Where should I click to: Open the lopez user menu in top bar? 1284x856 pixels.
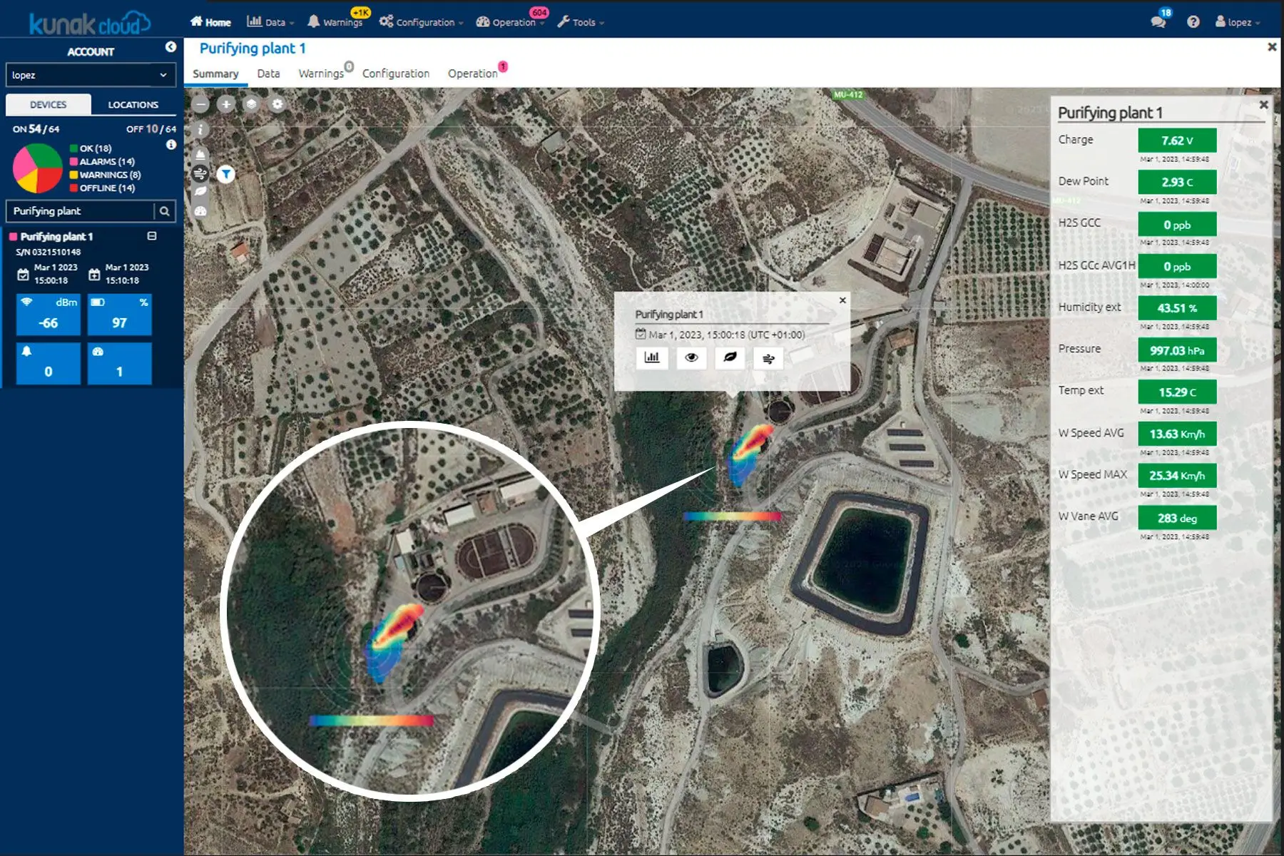1238,22
